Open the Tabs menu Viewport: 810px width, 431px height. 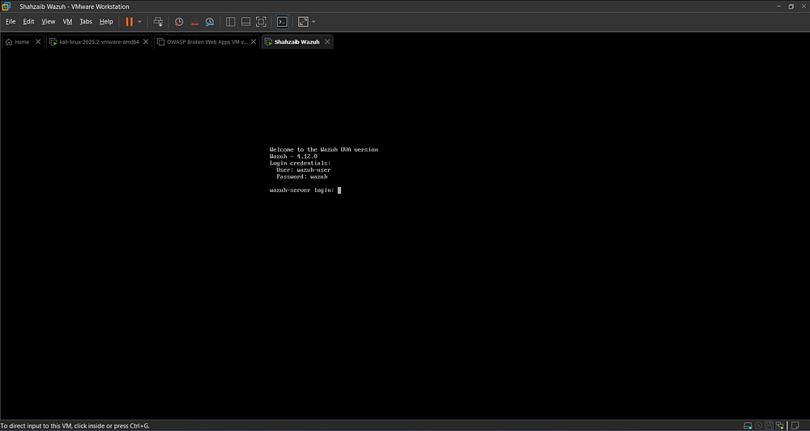tap(86, 22)
